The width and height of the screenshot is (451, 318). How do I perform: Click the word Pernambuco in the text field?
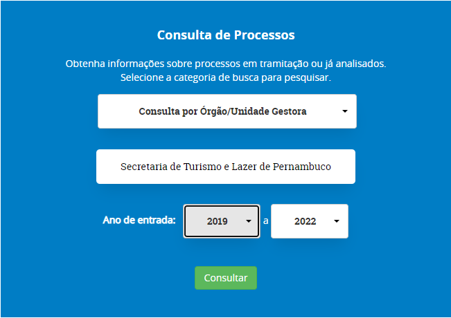(x=301, y=167)
